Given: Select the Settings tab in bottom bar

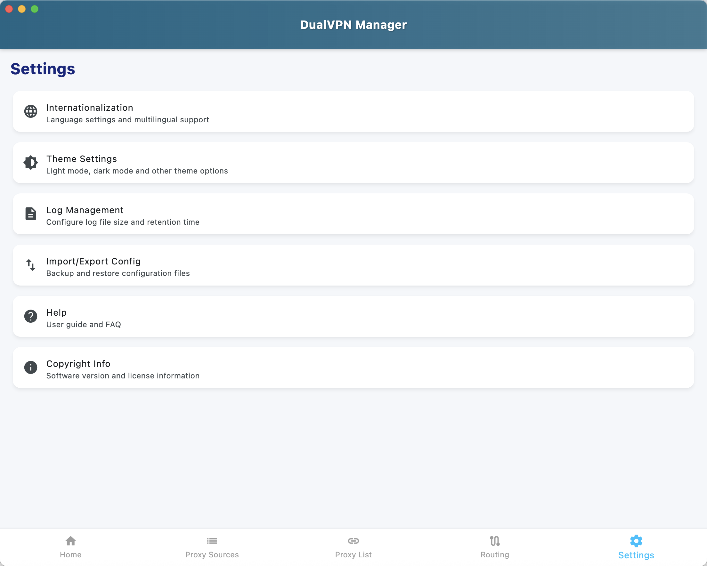Looking at the screenshot, I should coord(636,548).
